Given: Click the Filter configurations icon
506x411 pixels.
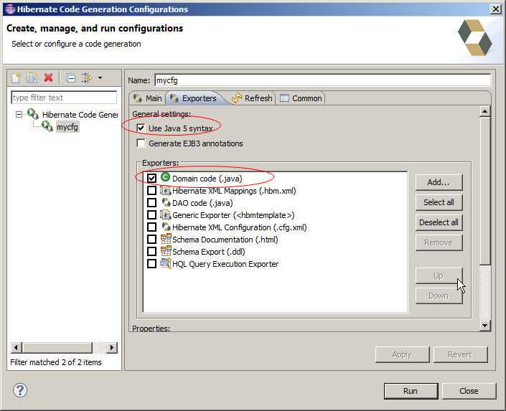Looking at the screenshot, I should coord(86,77).
